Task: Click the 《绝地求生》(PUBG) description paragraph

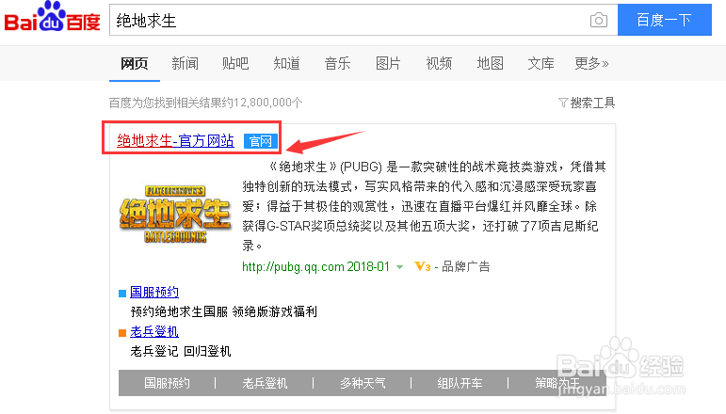Action: pyautogui.click(x=424, y=206)
